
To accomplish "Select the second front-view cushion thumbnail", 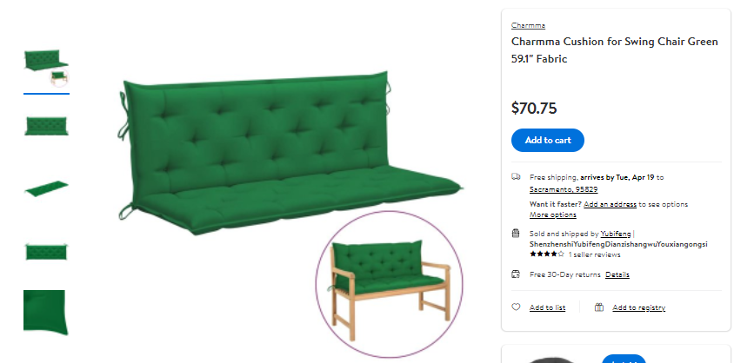I will (x=46, y=126).
